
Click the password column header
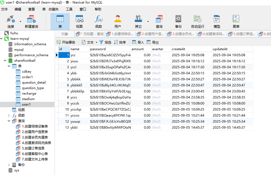(x=110, y=49)
